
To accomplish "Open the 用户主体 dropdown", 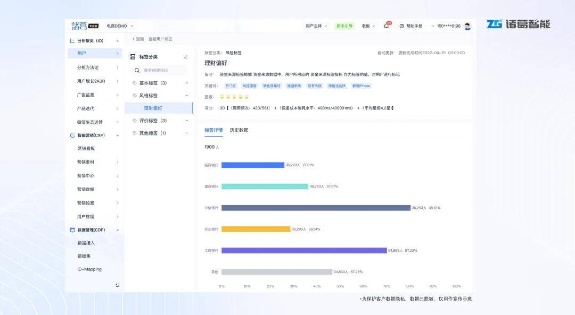I will 316,26.
